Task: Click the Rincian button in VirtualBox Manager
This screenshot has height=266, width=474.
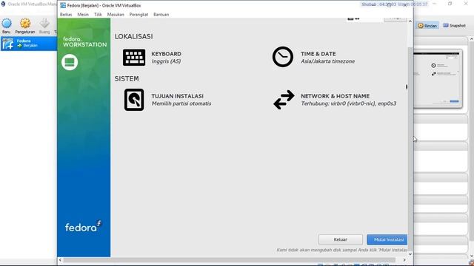Action: [427, 26]
